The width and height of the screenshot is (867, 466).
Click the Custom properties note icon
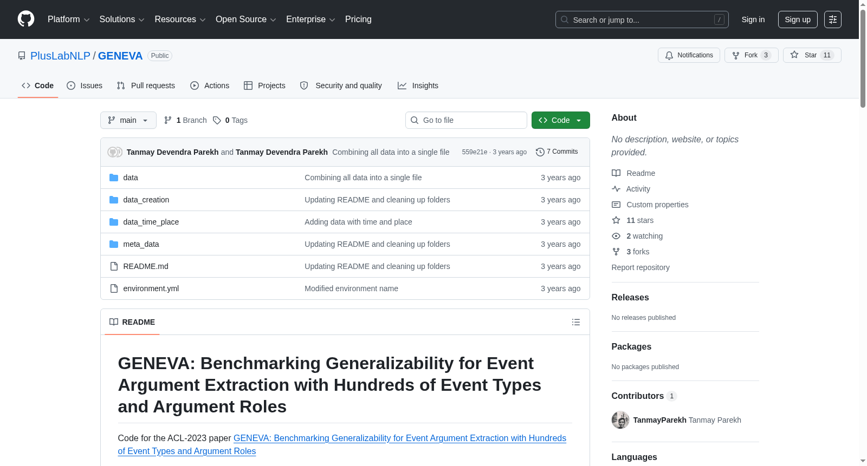click(616, 205)
